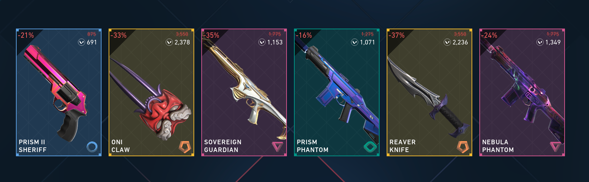Click the -37% discount badge

tap(397, 35)
